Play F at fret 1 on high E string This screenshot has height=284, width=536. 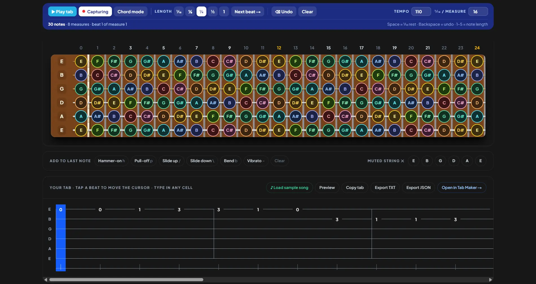tap(98, 61)
